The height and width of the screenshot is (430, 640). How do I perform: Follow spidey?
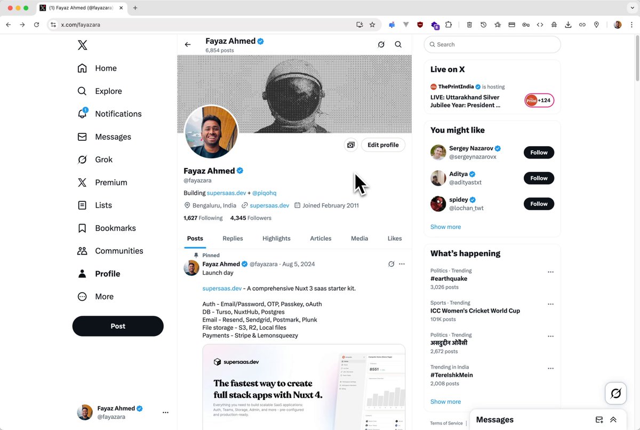point(539,204)
